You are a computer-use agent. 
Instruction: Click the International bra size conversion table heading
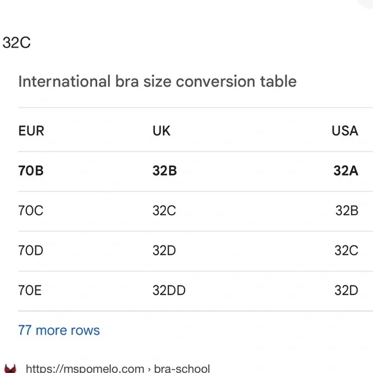tap(158, 82)
